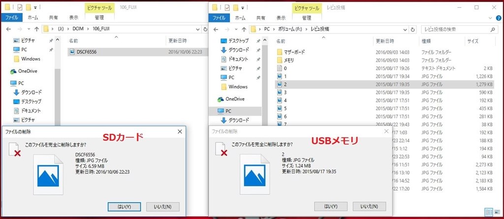Open ホーム tab in right Explorer window
The width and height of the screenshot is (504, 219).
coord(241,18)
